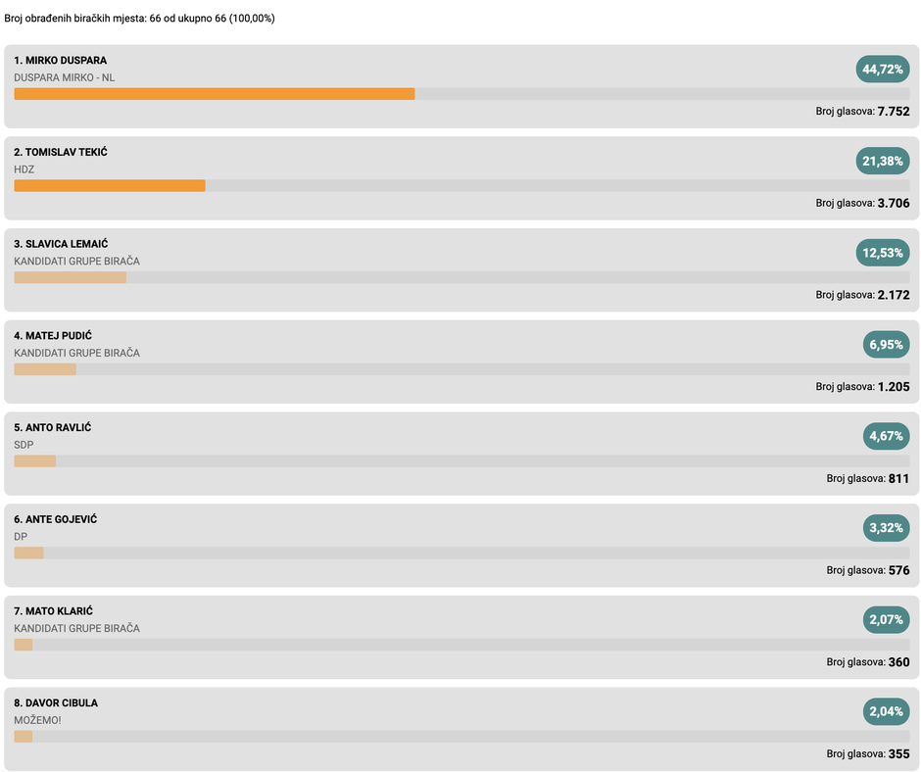Click the vote count 3.706

click(x=894, y=203)
